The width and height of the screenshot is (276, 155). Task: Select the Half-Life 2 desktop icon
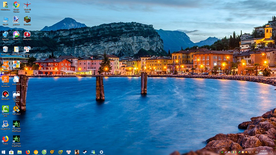(x=16, y=110)
